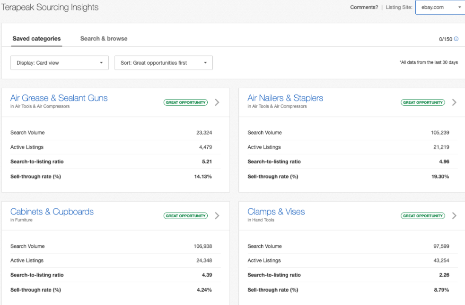The width and height of the screenshot is (465, 305).
Task: Open the Cabinets & Cupboards category
Action: tap(52, 212)
